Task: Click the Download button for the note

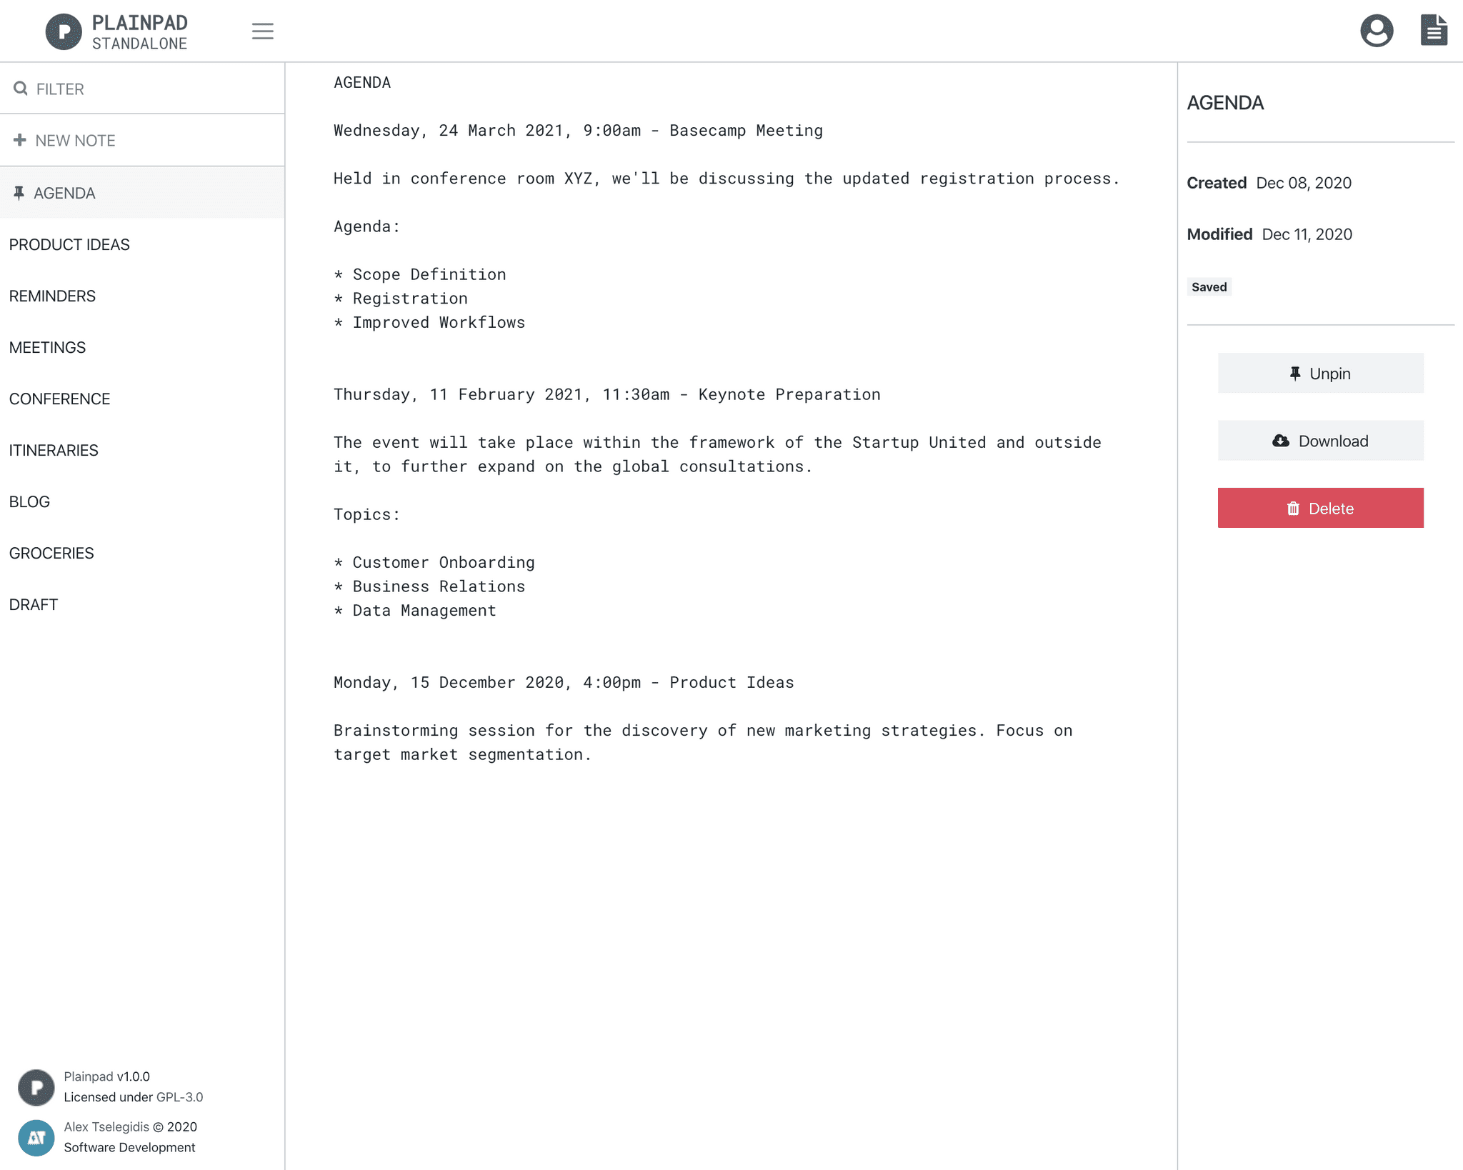Action: (1319, 441)
